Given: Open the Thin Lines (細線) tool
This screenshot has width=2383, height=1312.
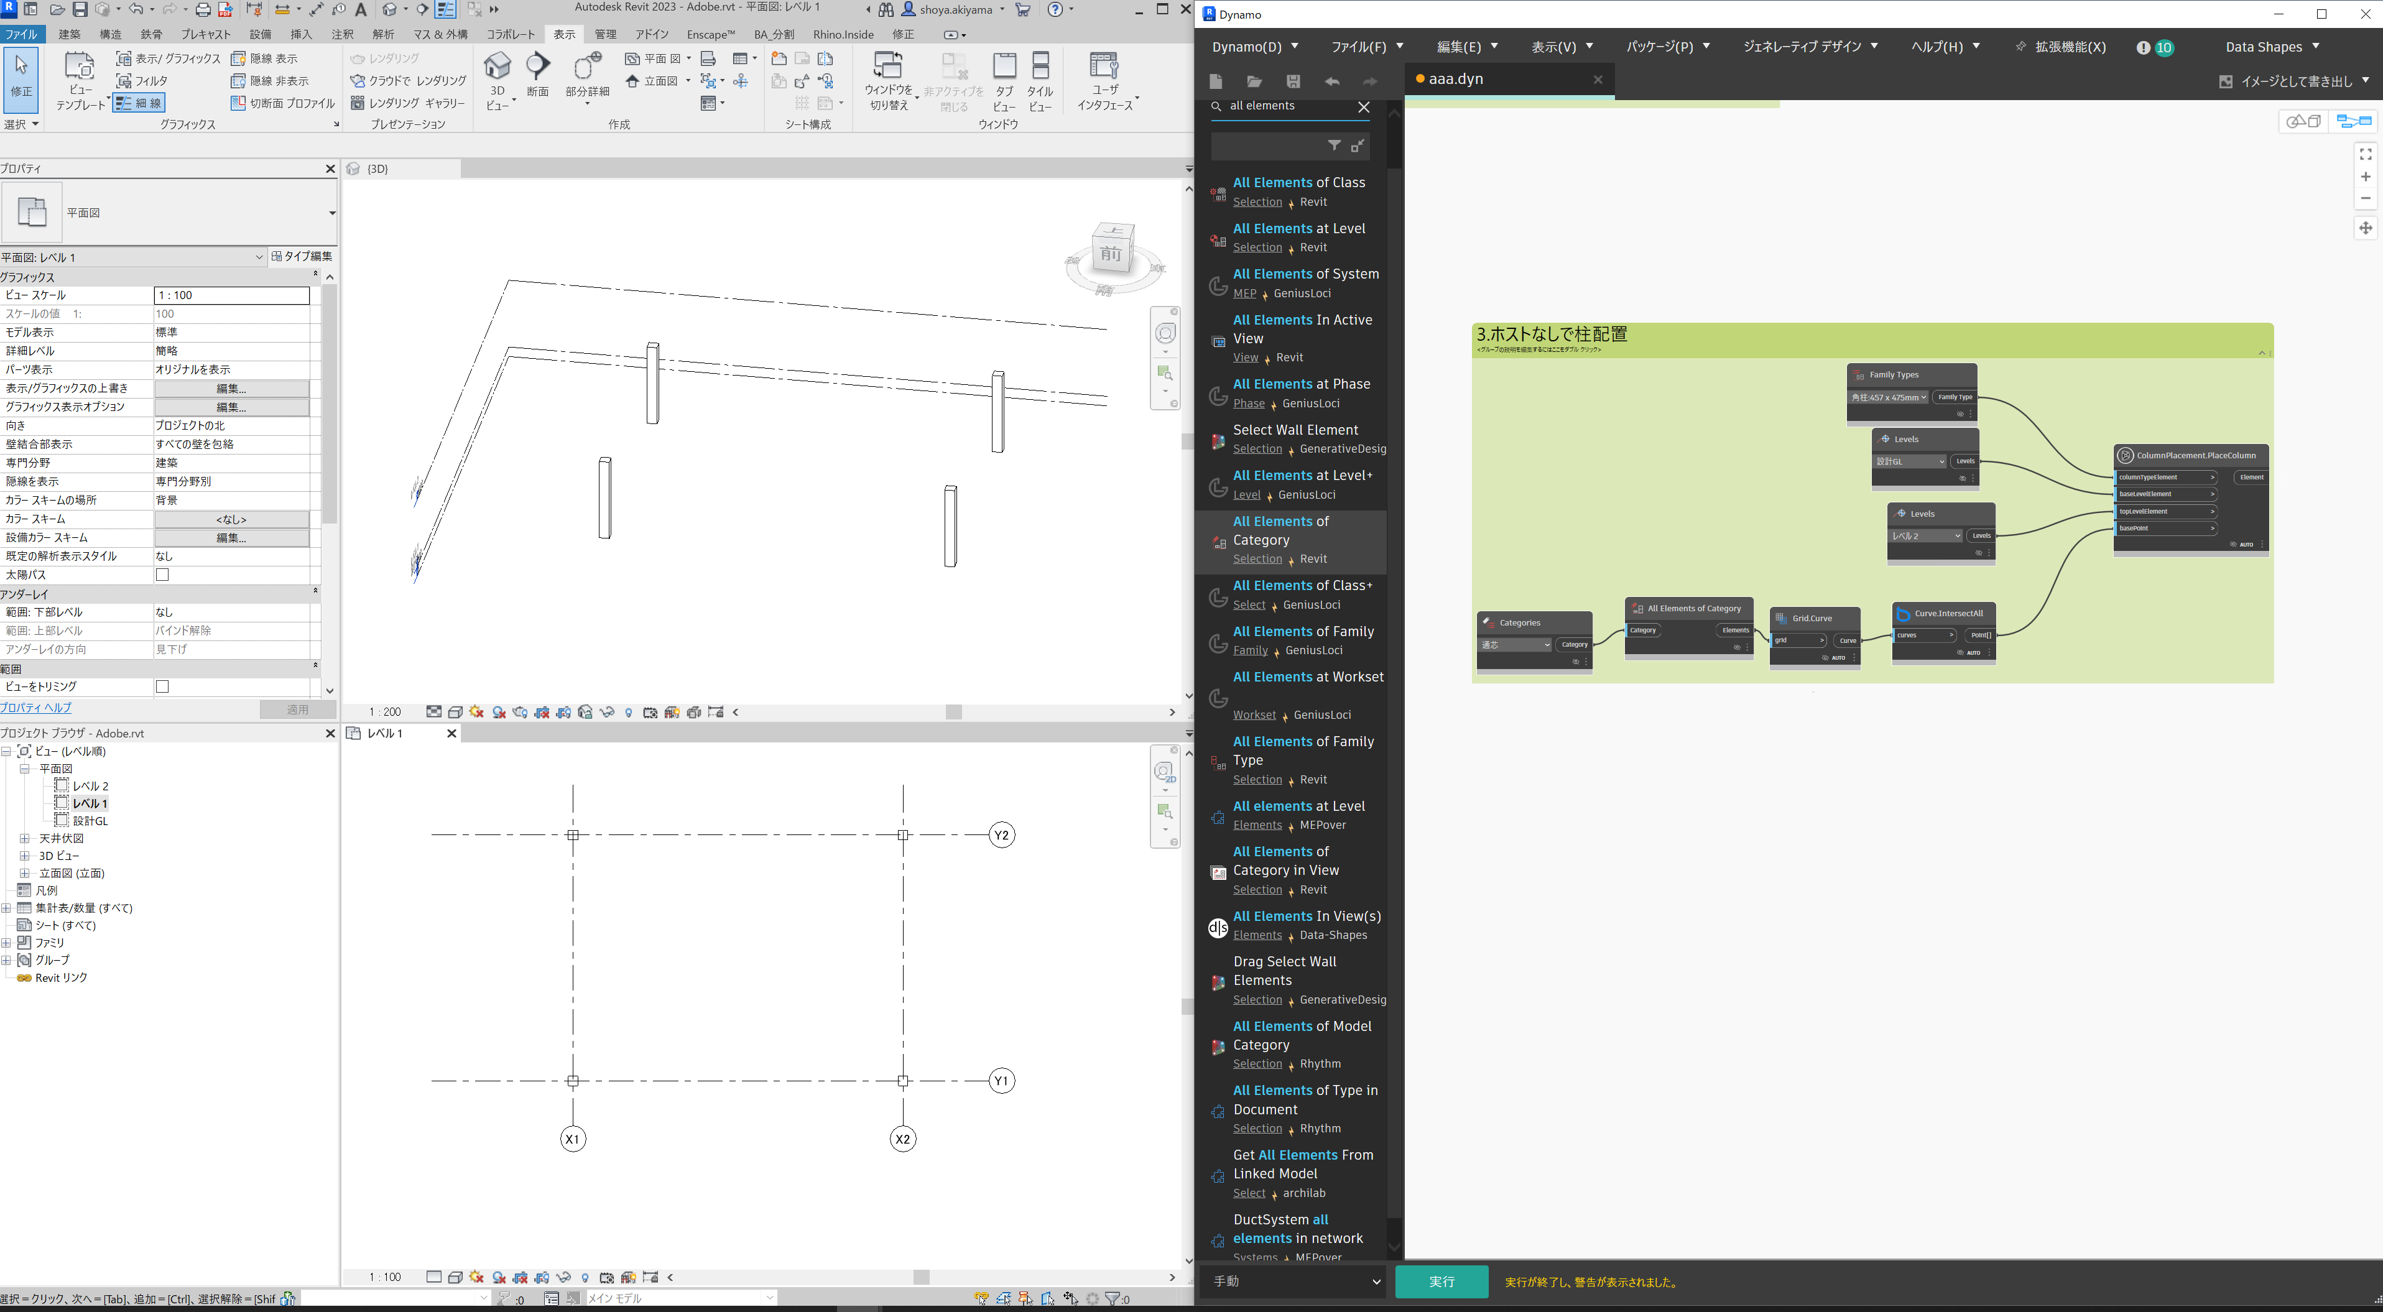Looking at the screenshot, I should click(x=140, y=104).
